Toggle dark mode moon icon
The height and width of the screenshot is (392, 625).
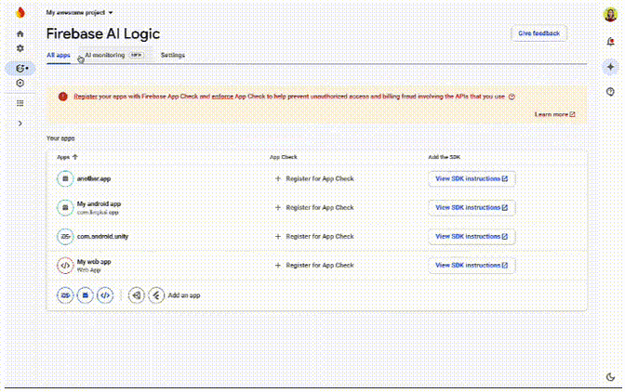[x=610, y=377]
